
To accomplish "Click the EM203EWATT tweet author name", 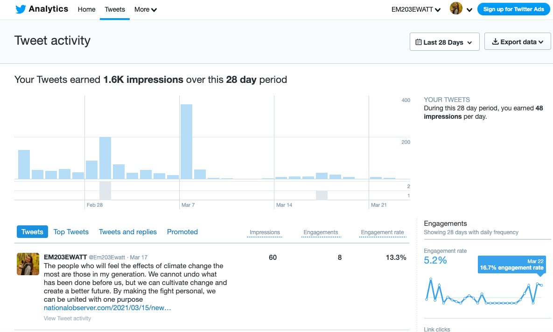I will pyautogui.click(x=65, y=257).
